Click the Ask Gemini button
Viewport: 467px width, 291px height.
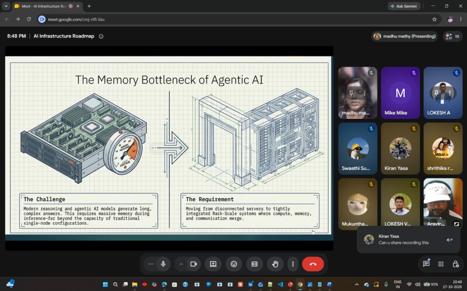[x=404, y=6]
